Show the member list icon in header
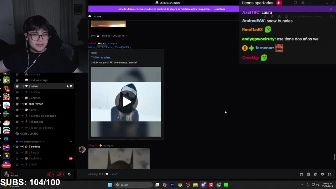The width and height of the screenshot is (336, 189). click(286, 16)
